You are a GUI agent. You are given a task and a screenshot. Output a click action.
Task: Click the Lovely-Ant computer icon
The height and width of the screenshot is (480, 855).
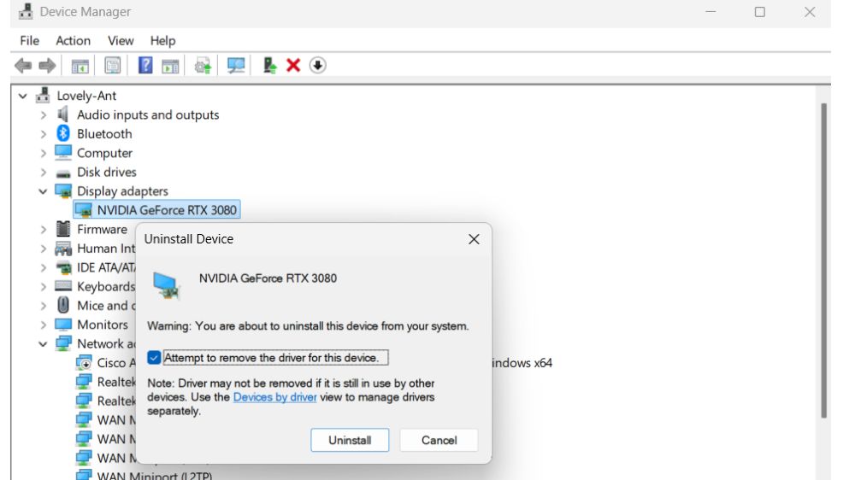[x=43, y=96]
